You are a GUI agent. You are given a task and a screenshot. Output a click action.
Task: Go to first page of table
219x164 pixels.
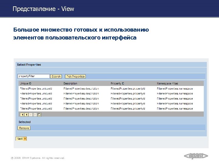(x=22, y=114)
